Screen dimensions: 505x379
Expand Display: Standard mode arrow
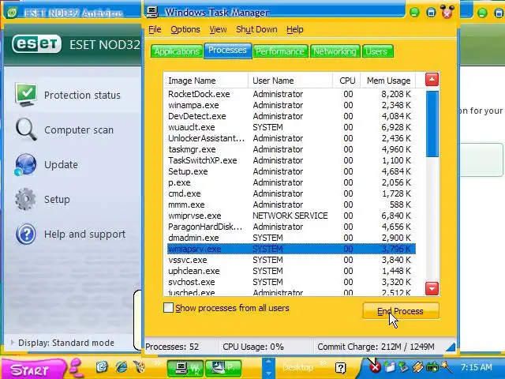[13, 342]
